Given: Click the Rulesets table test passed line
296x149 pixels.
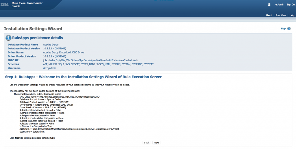Looking at the screenshot, I should coord(37,124).
